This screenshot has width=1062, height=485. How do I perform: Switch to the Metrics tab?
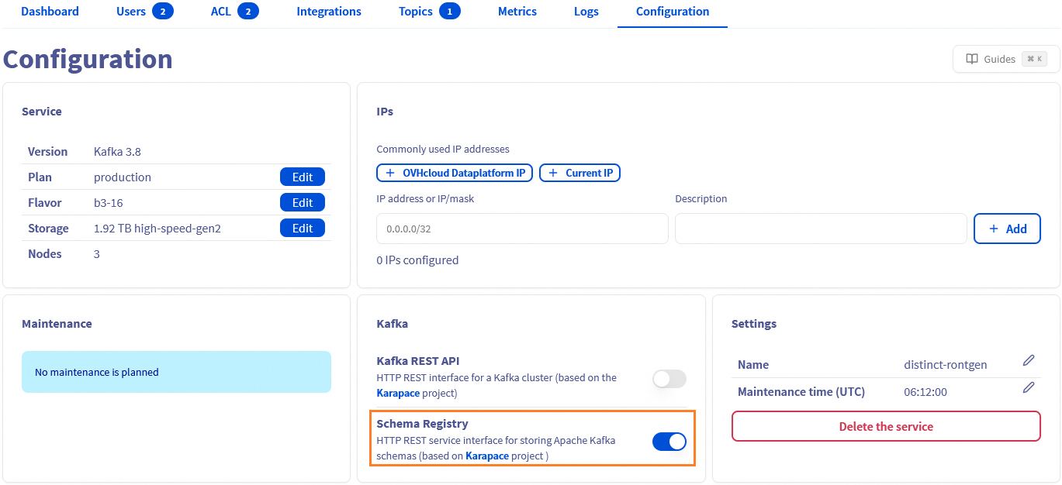(x=517, y=11)
